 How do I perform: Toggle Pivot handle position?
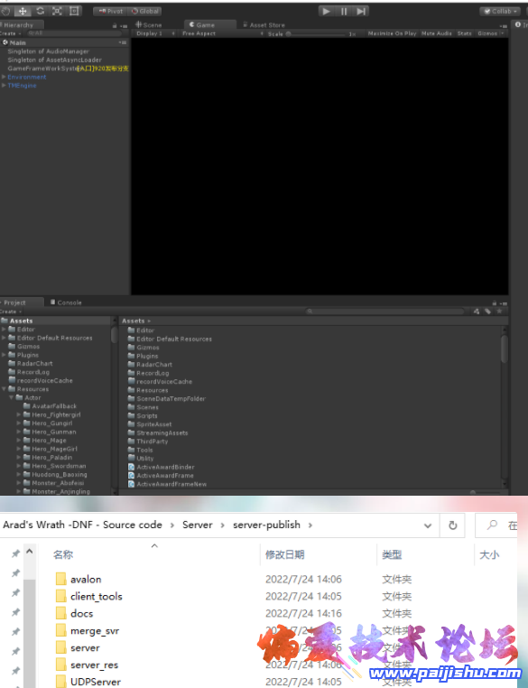[110, 11]
